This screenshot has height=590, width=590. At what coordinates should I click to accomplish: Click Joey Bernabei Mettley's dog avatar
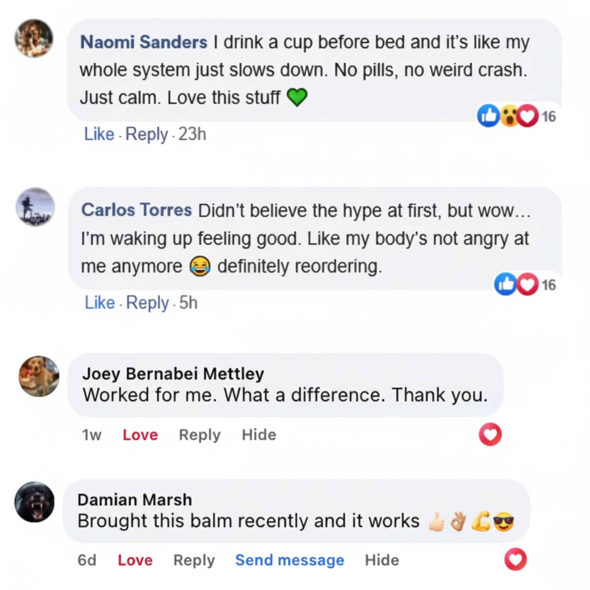pos(39,376)
